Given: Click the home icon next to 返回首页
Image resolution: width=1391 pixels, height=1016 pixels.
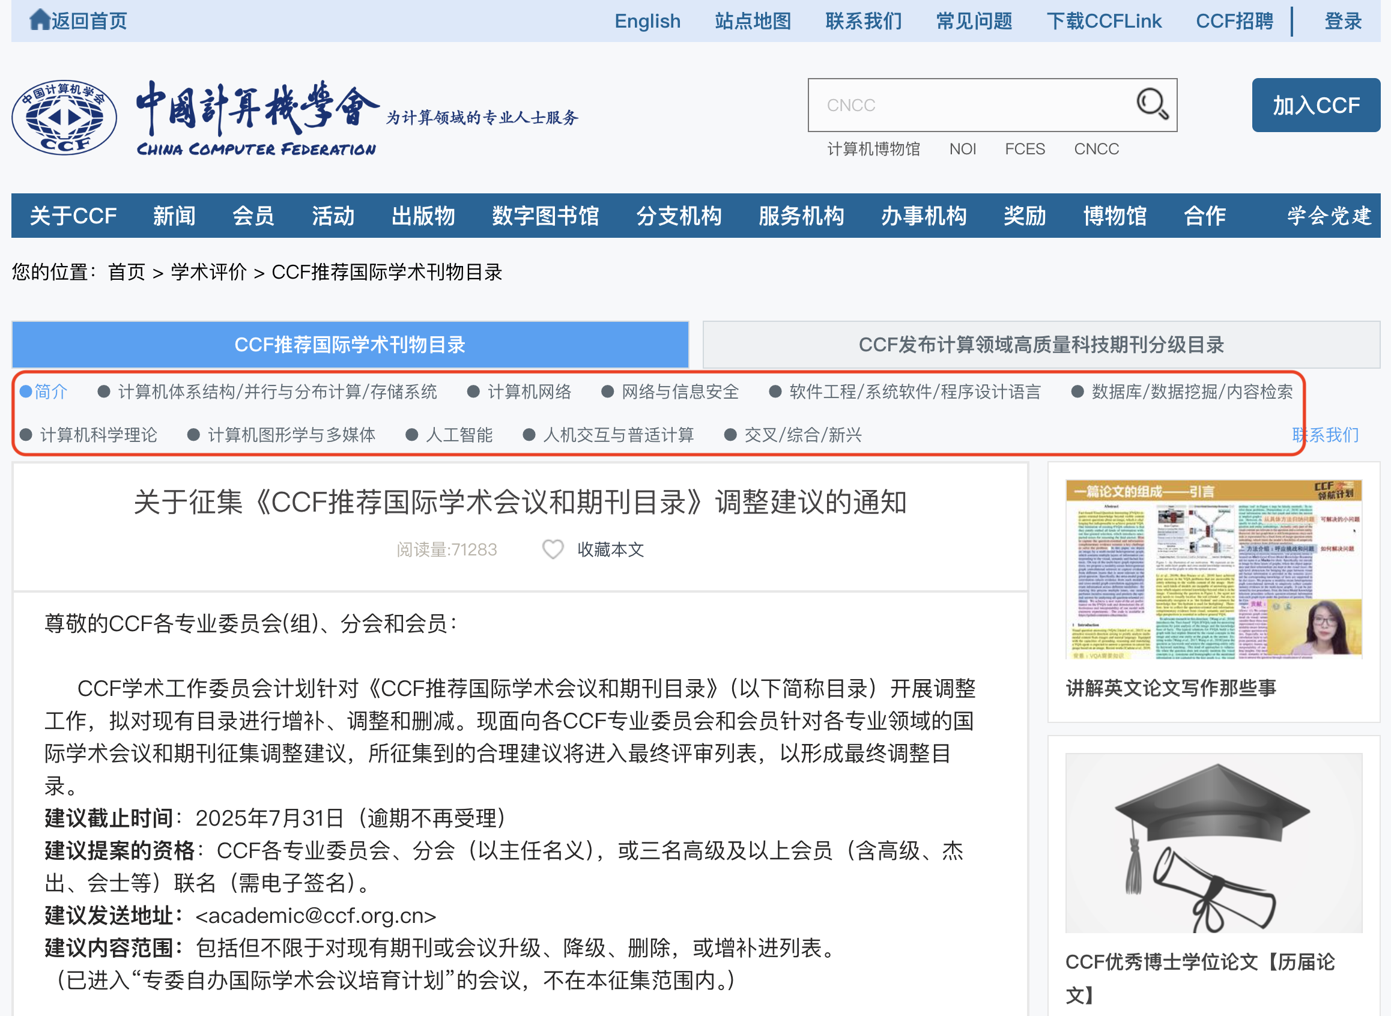Looking at the screenshot, I should [40, 20].
